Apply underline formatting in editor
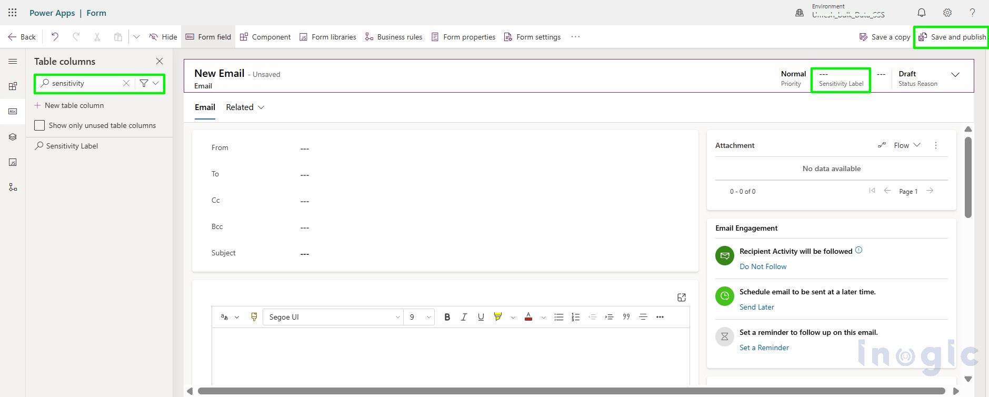This screenshot has width=989, height=397. click(x=481, y=317)
